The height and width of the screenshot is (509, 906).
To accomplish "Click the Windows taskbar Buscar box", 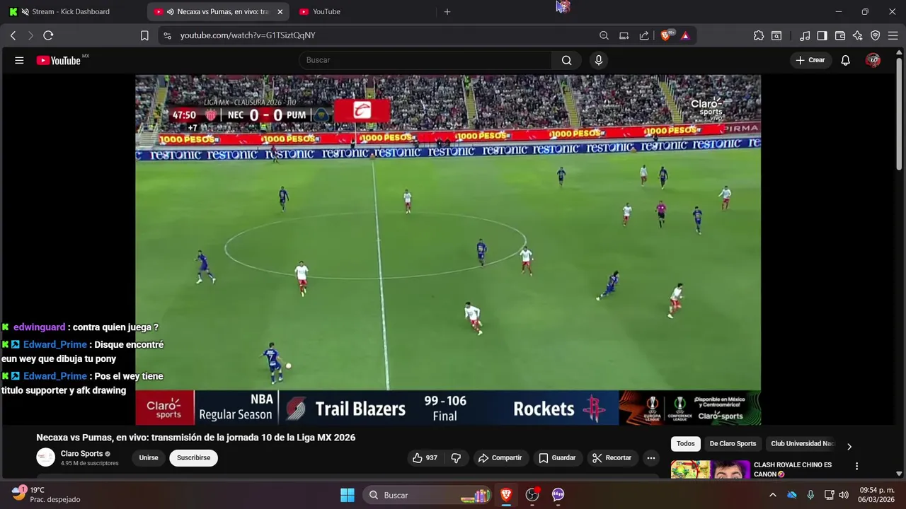I will coord(428,495).
